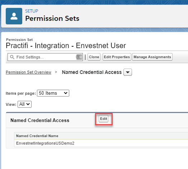Viewport: 188px width, 169px height.
Task: Click Edit Properties button
Action: 117,57
